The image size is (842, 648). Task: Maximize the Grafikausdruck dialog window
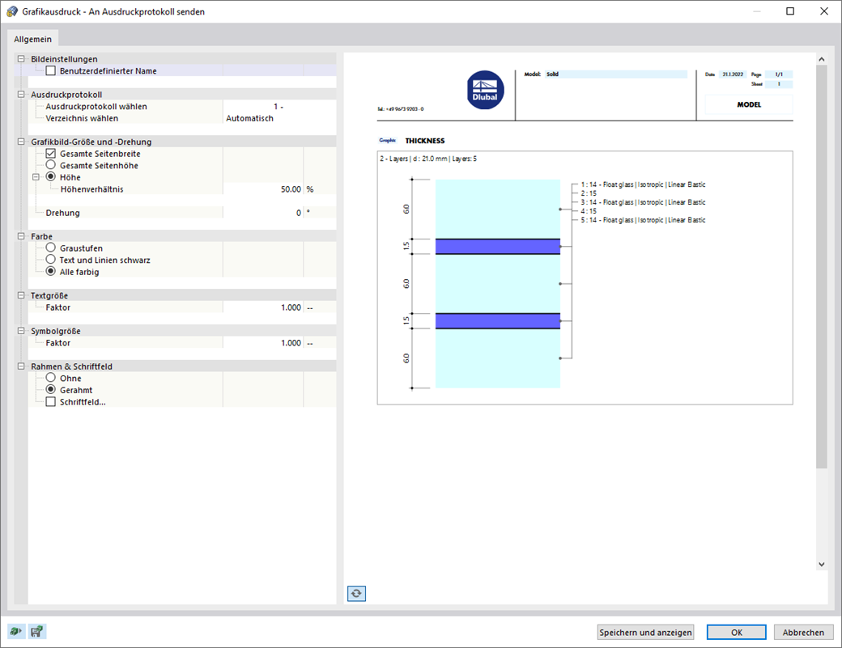click(790, 11)
